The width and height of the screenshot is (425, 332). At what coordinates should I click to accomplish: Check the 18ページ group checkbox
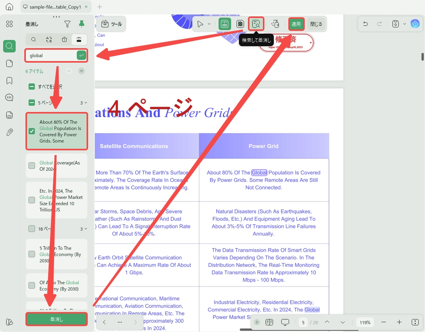pos(32,229)
